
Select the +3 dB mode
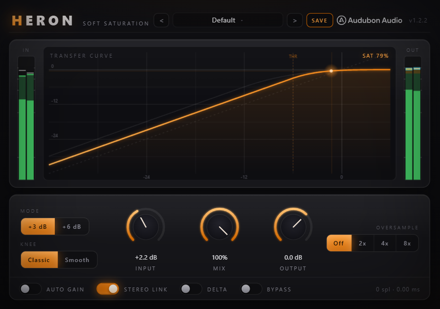38,226
